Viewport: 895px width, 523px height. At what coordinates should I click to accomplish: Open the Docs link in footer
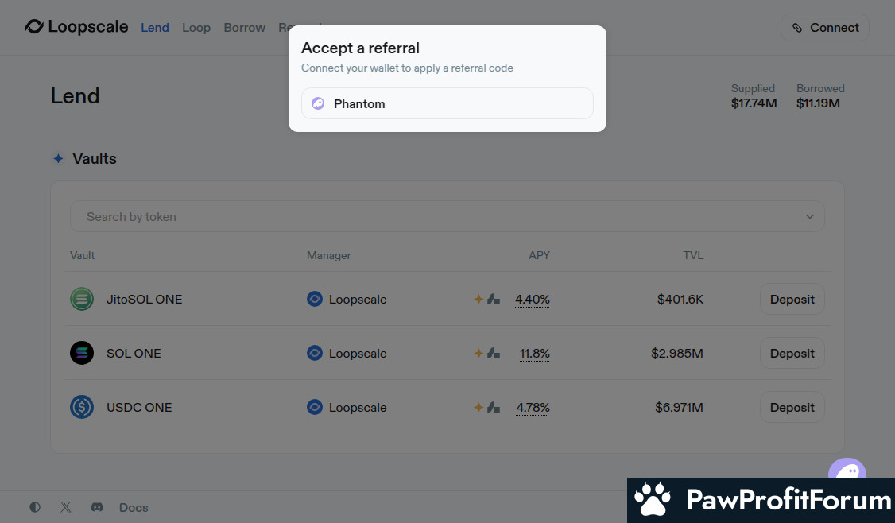[134, 507]
